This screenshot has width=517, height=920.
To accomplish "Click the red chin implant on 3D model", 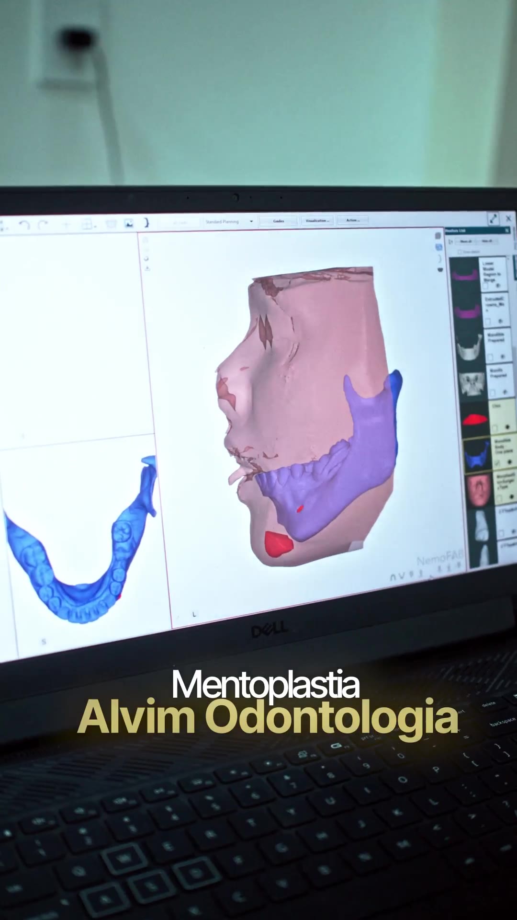I will 279,544.
